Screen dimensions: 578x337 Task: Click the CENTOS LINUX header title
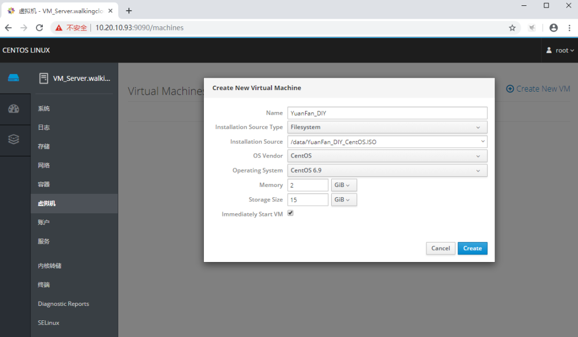(x=26, y=50)
